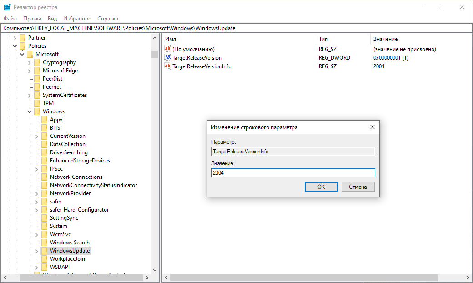Viewport: 473px width, 283px height.
Task: Collapse the Policies key
Action: click(x=15, y=46)
